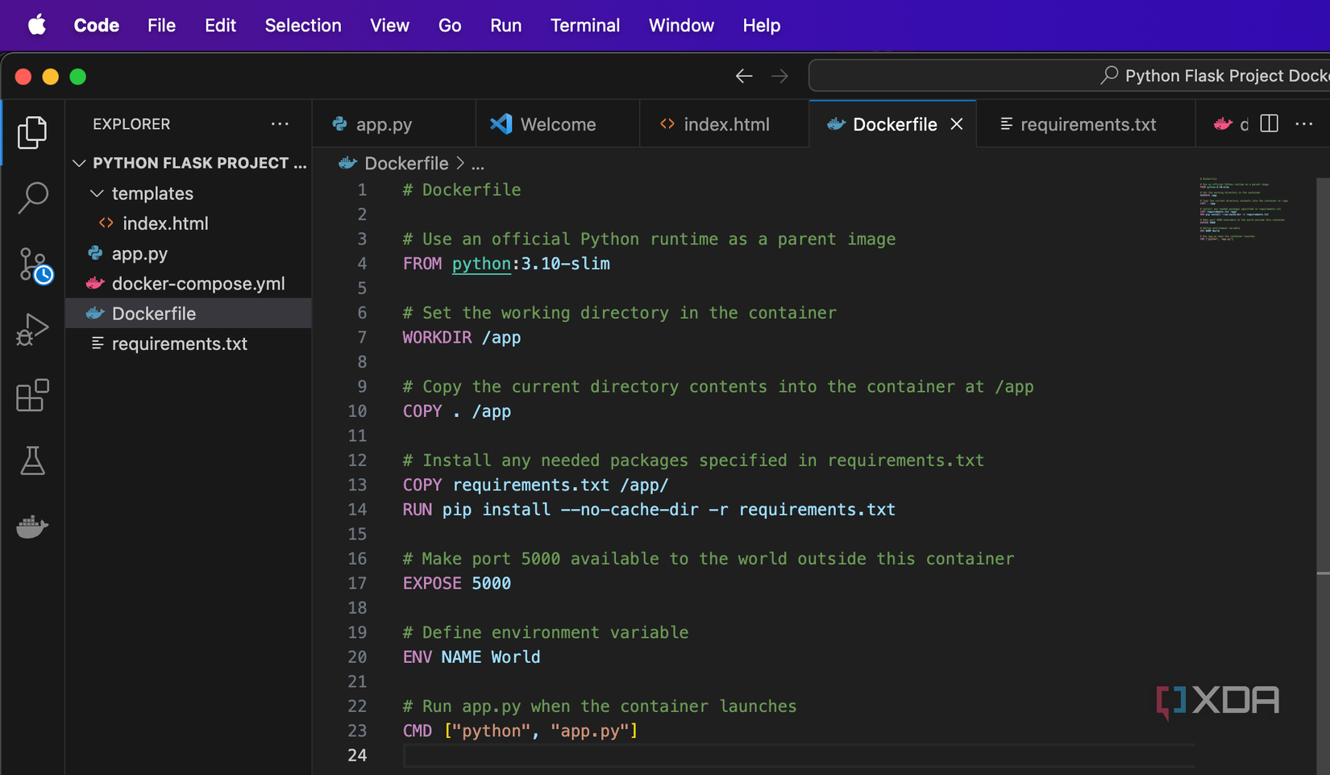Open the Extensions panel
Image resolution: width=1330 pixels, height=775 pixels.
tap(33, 395)
